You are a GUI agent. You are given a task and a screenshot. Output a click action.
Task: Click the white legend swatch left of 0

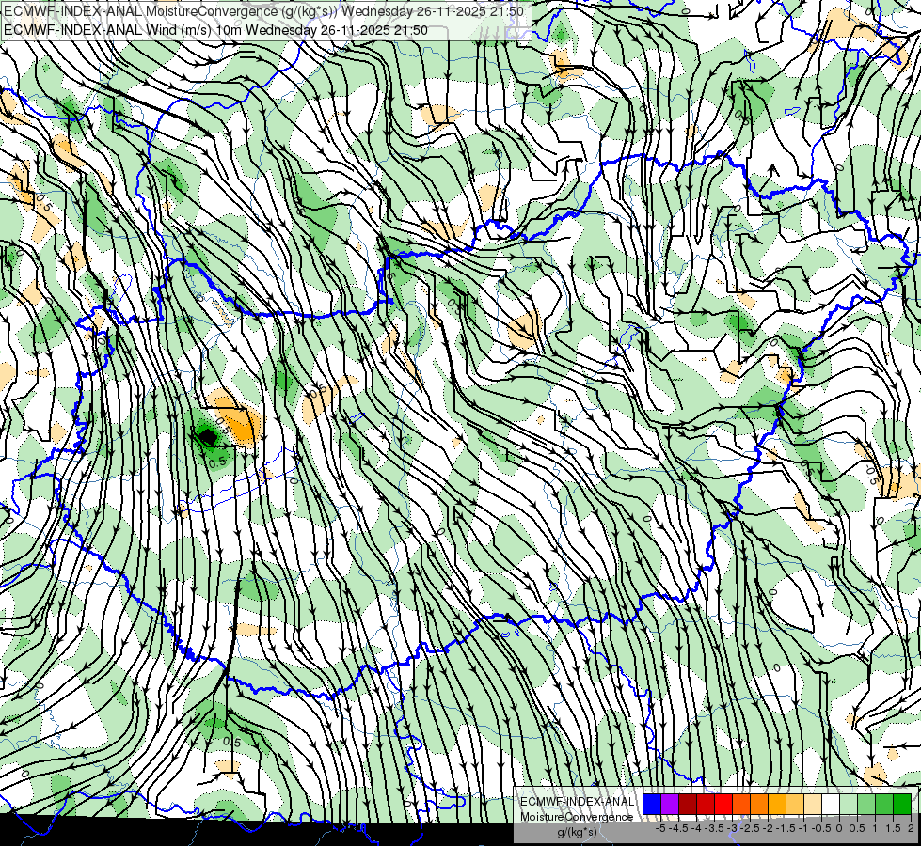tap(831, 804)
